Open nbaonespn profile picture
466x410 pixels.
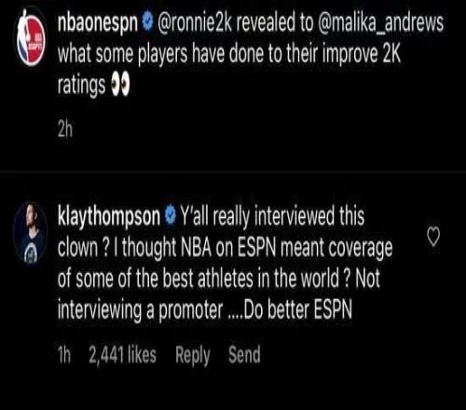(x=31, y=37)
